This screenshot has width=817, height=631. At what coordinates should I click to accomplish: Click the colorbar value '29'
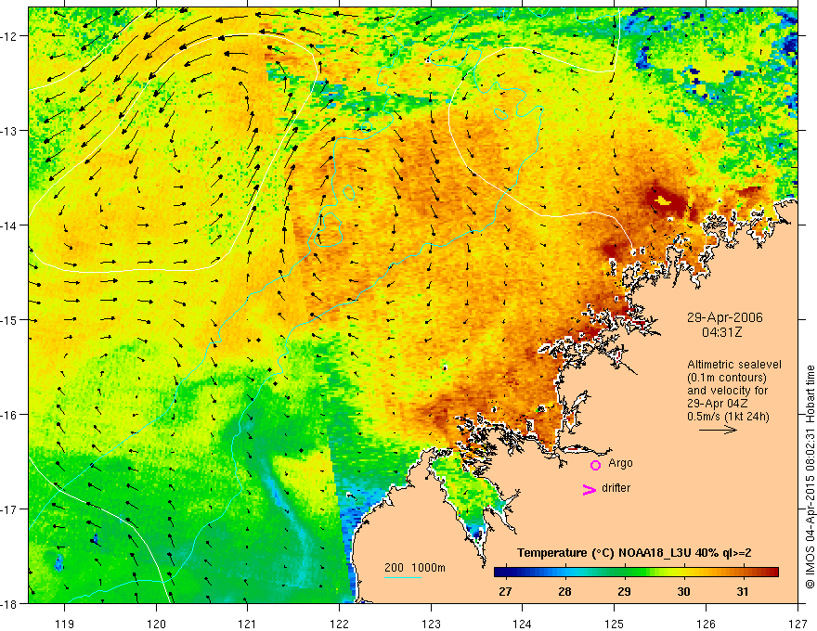[x=624, y=591]
